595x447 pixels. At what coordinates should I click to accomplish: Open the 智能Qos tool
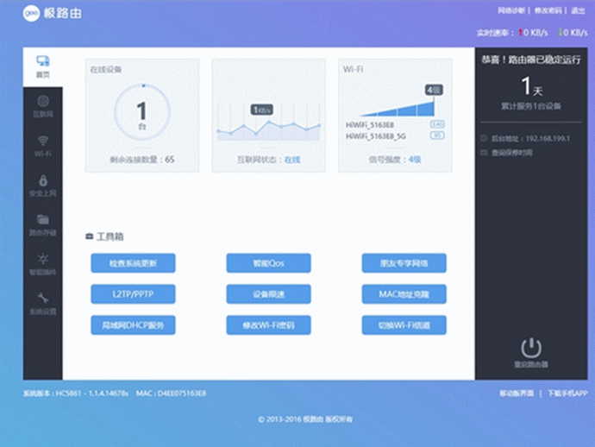(x=268, y=263)
